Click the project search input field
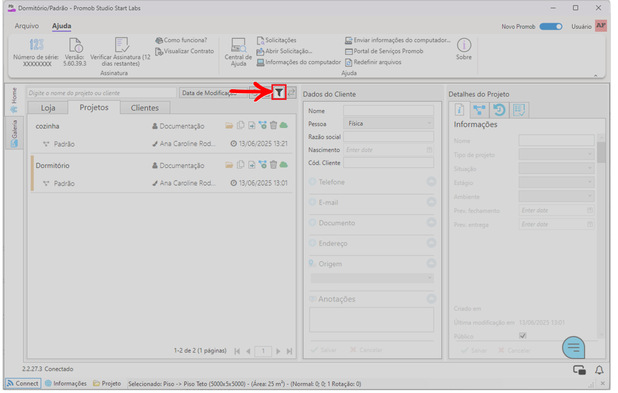The width and height of the screenshot is (618, 393). [102, 93]
